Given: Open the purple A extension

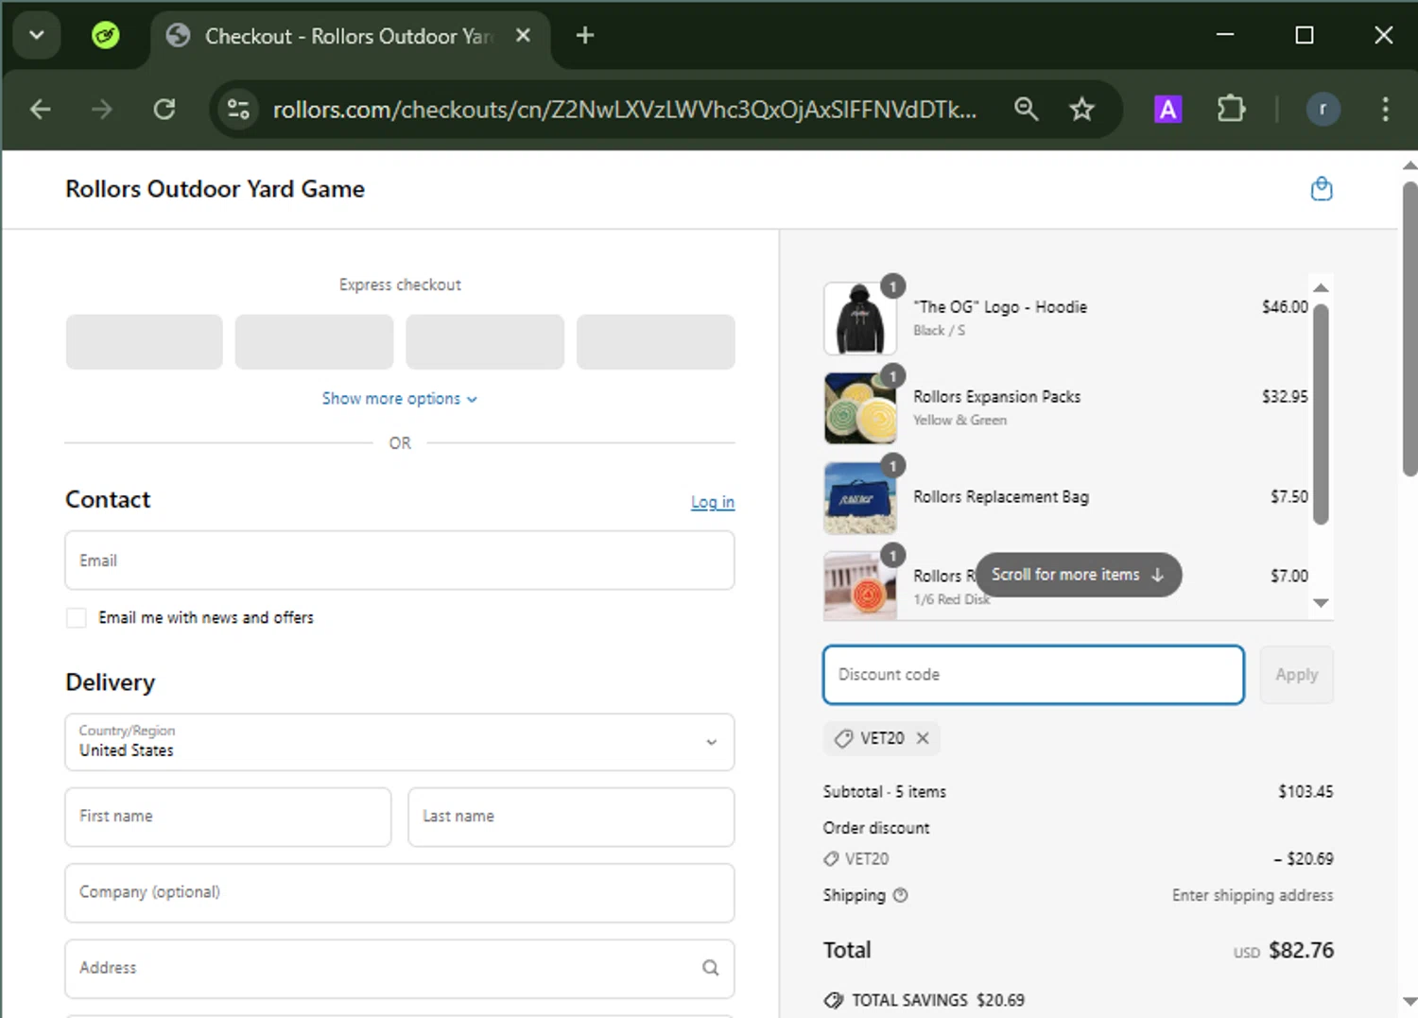Looking at the screenshot, I should click(x=1168, y=110).
